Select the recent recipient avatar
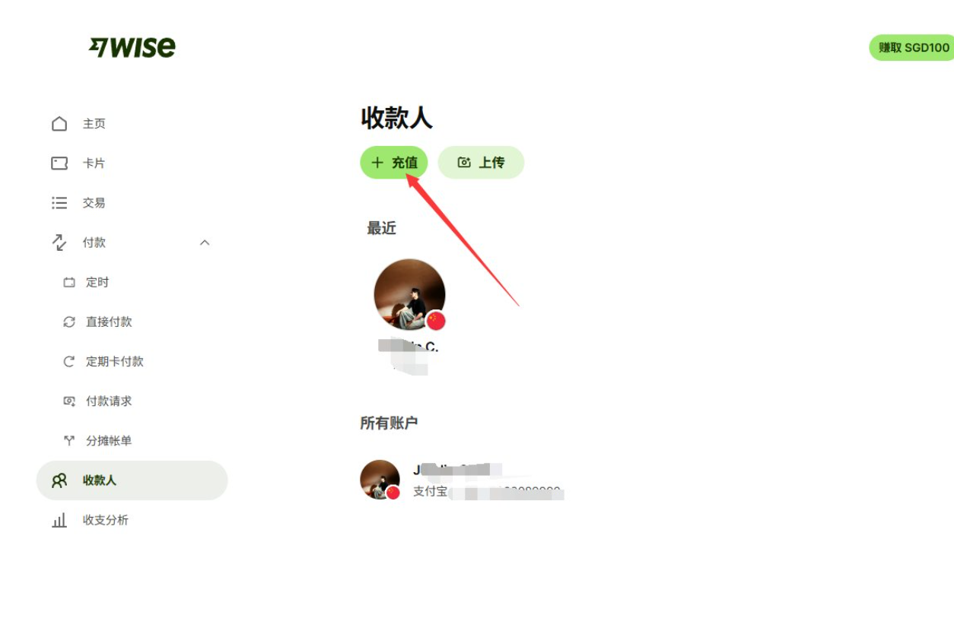 tap(409, 294)
